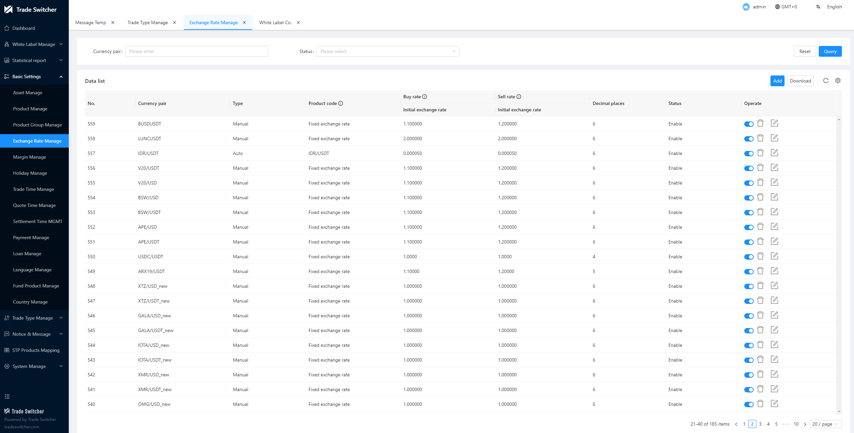Expand White Label Manage sidebar menu
The image size is (854, 433).
tap(34, 44)
